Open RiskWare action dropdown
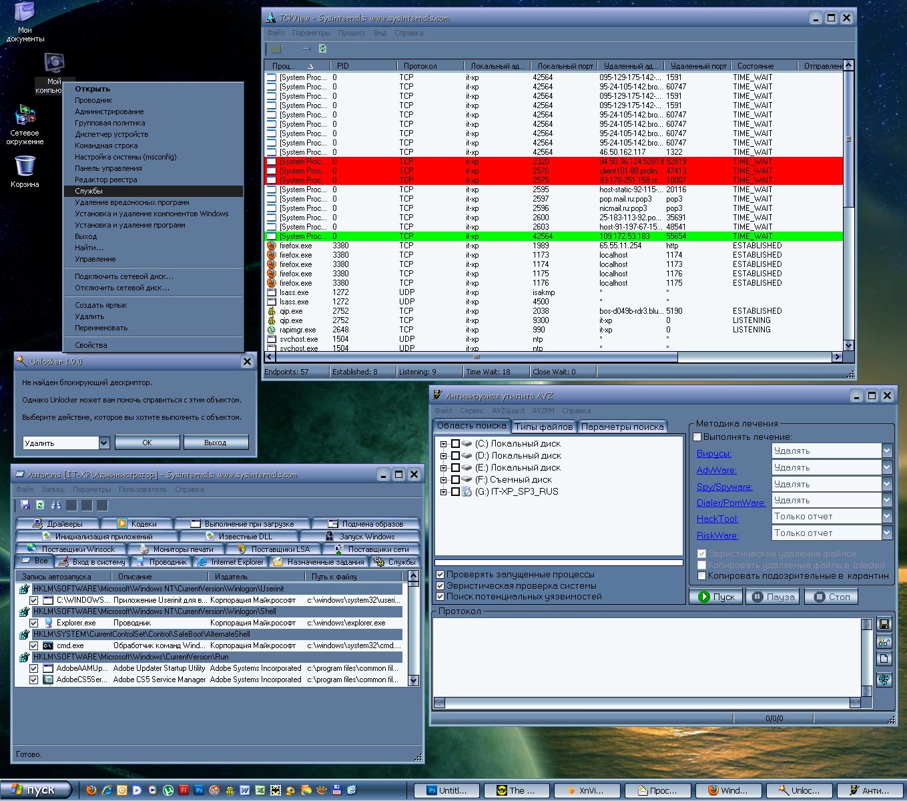Image resolution: width=907 pixels, height=801 pixels. (x=886, y=533)
